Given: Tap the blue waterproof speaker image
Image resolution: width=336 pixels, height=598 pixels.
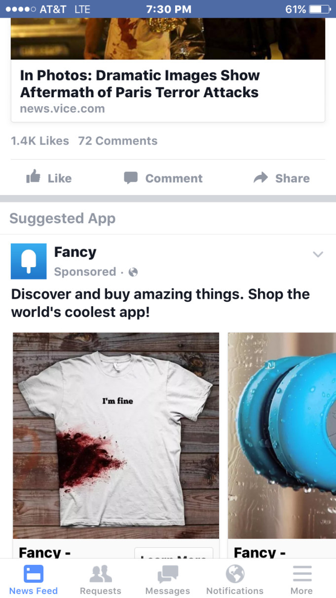Looking at the screenshot, I should [x=282, y=436].
